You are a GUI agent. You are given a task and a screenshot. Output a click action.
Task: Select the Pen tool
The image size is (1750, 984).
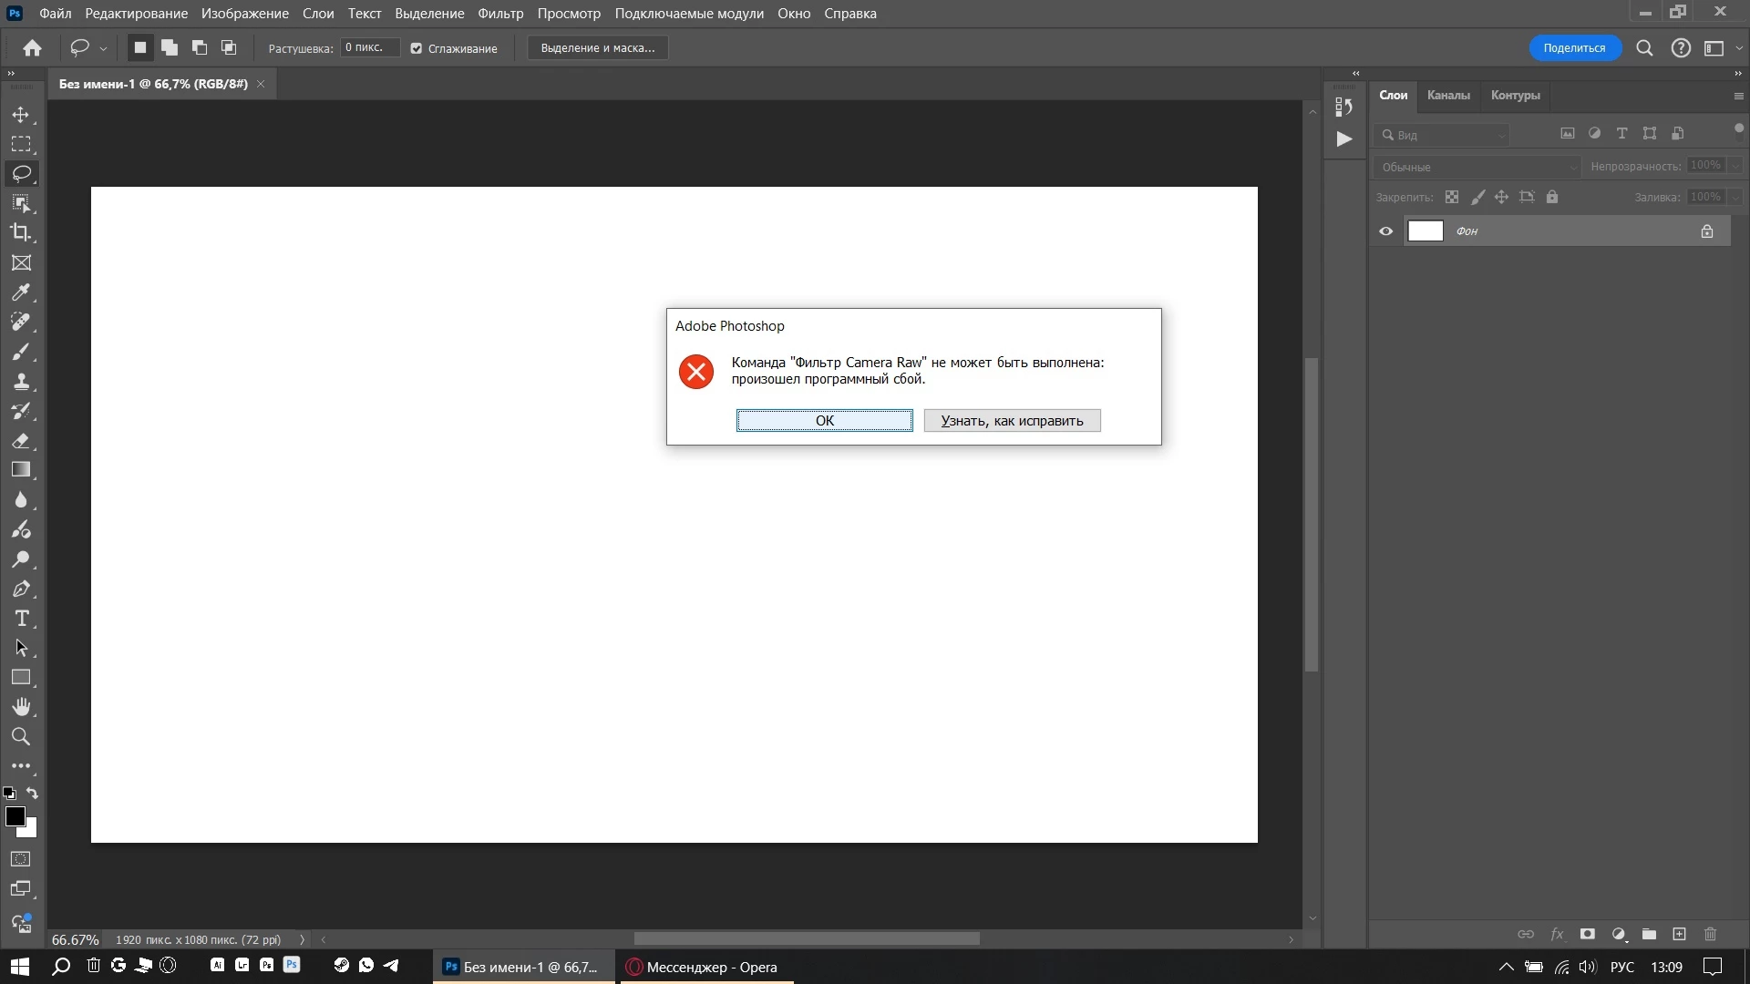point(21,589)
